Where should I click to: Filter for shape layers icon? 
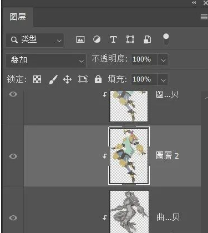click(130, 39)
